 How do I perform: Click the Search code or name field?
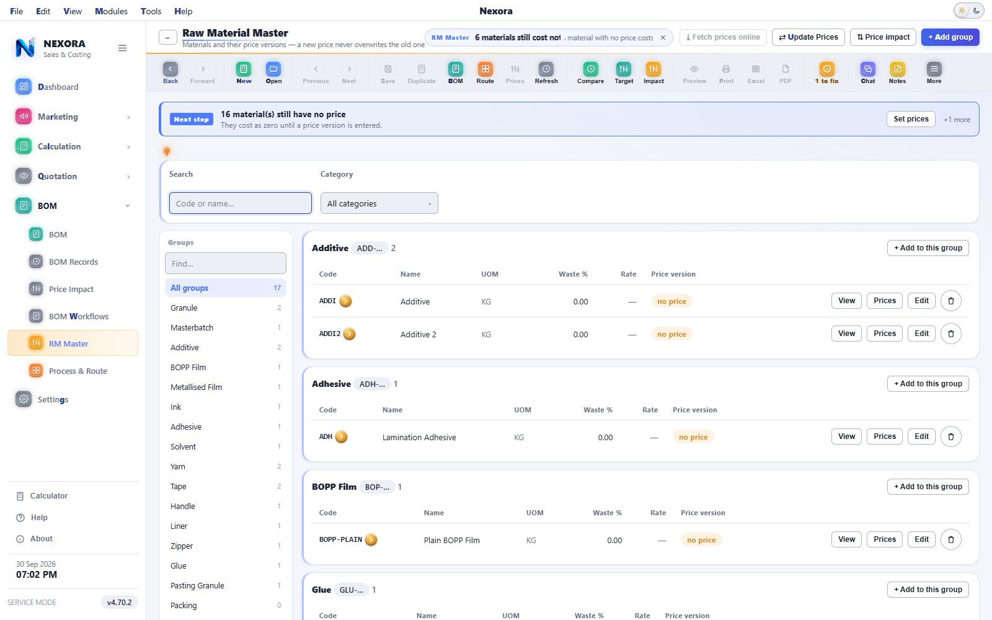pos(241,203)
